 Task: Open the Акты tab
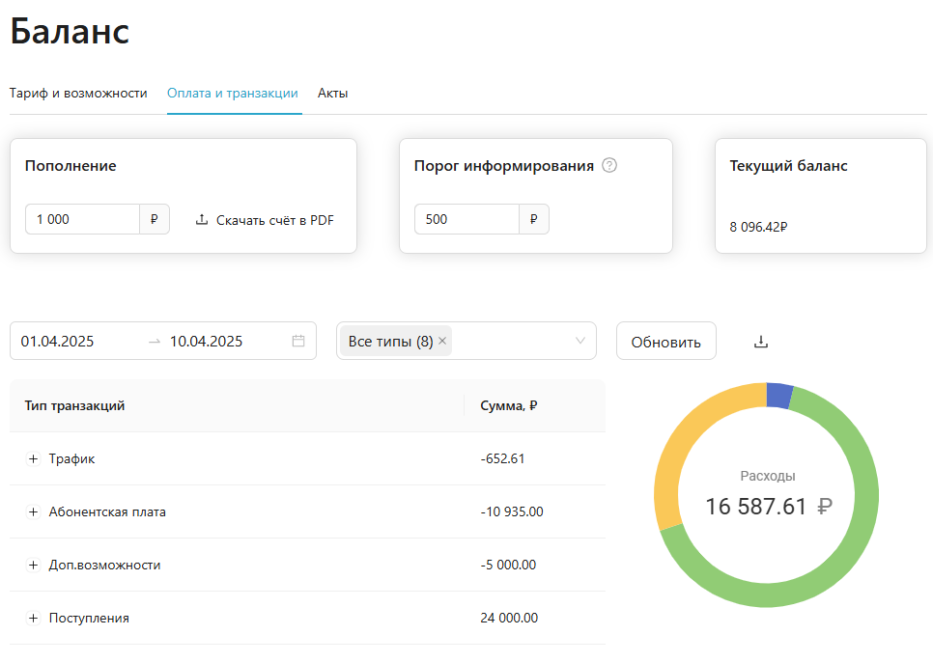pyautogui.click(x=332, y=93)
